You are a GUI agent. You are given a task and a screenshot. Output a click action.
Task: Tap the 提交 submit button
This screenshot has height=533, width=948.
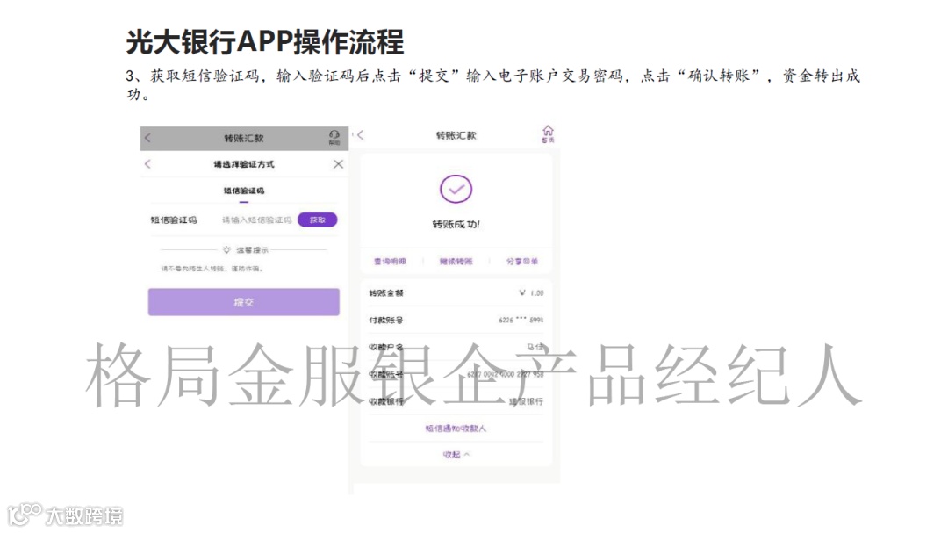tap(244, 302)
